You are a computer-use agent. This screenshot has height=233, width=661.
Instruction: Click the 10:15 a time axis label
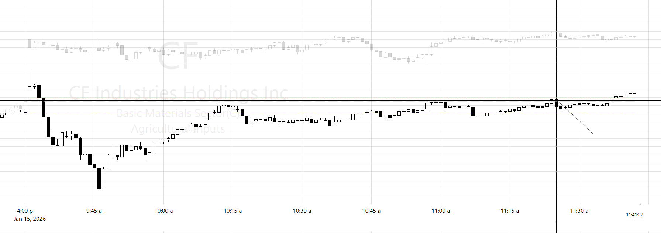coord(233,211)
